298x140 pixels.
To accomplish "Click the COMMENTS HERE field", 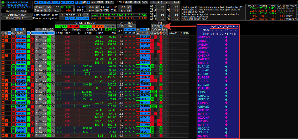I will pyautogui.click(x=17, y=18).
